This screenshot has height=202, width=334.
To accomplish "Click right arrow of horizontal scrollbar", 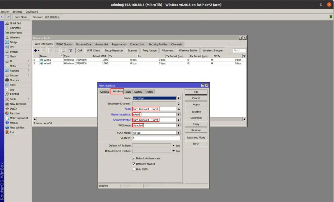I will click(244, 119).
